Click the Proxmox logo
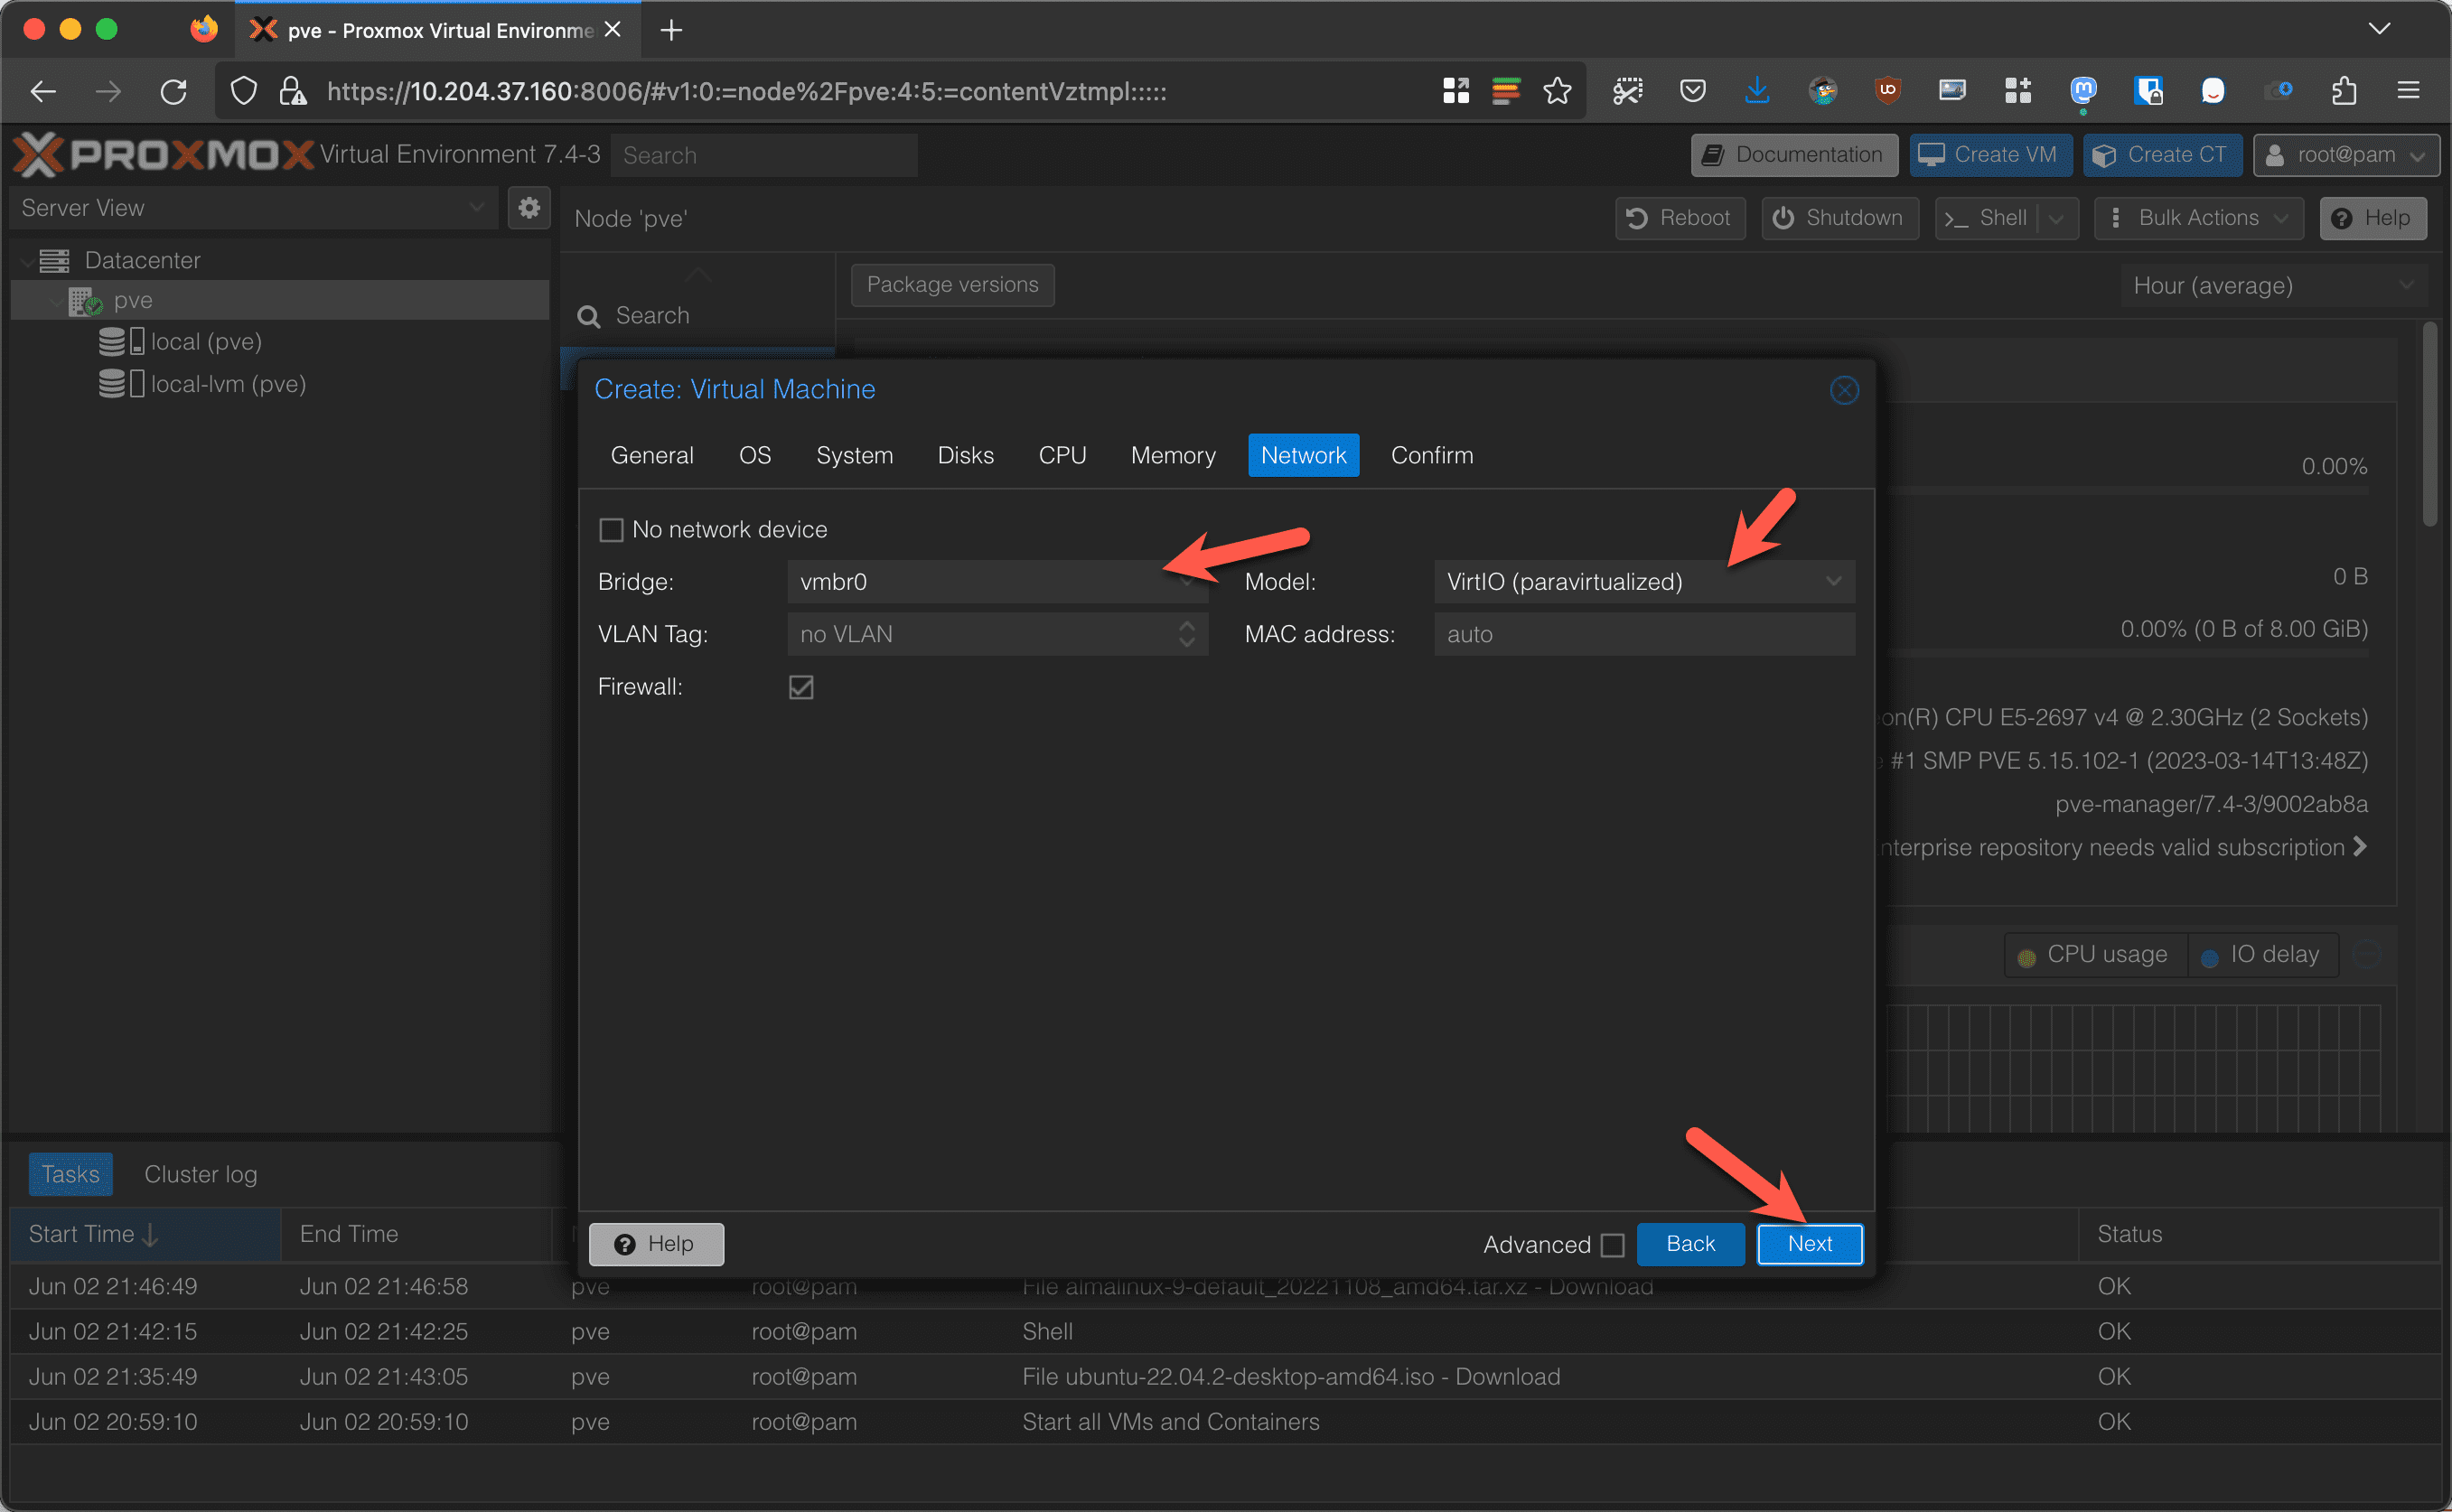Screen dimensions: 2452x1512 tap(164, 154)
